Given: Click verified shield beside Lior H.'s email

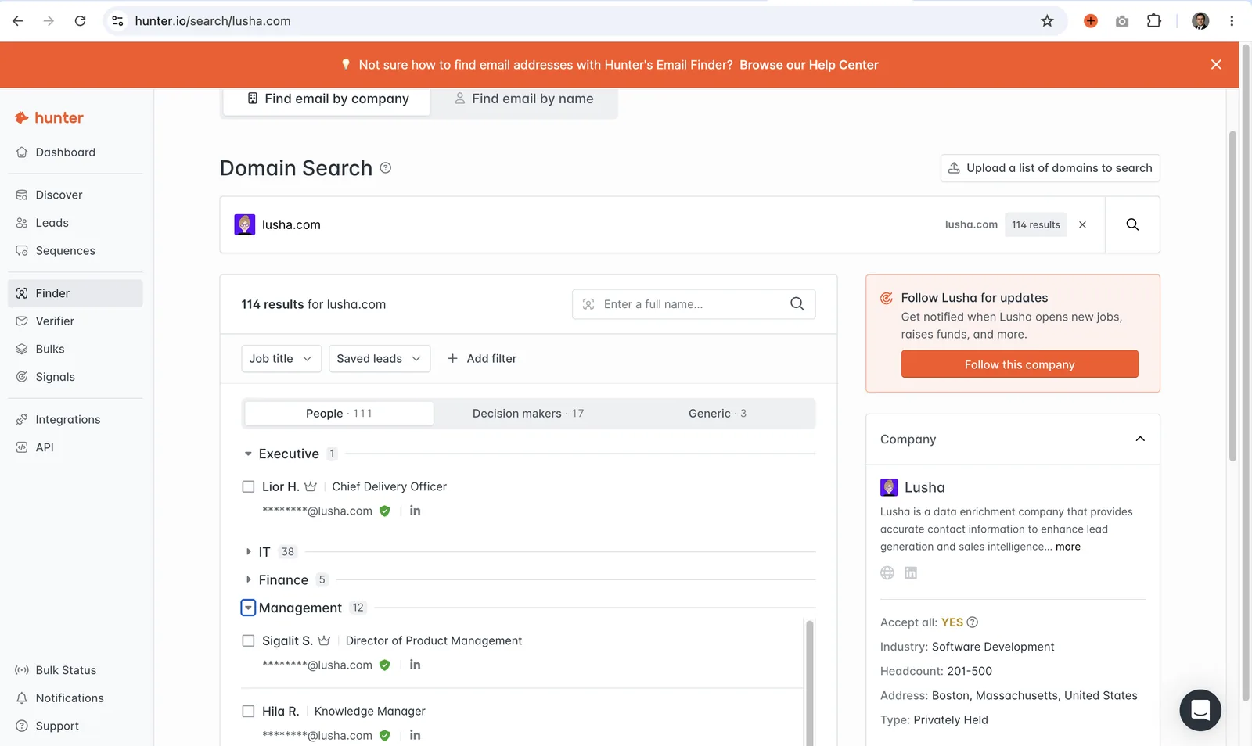Looking at the screenshot, I should point(384,511).
